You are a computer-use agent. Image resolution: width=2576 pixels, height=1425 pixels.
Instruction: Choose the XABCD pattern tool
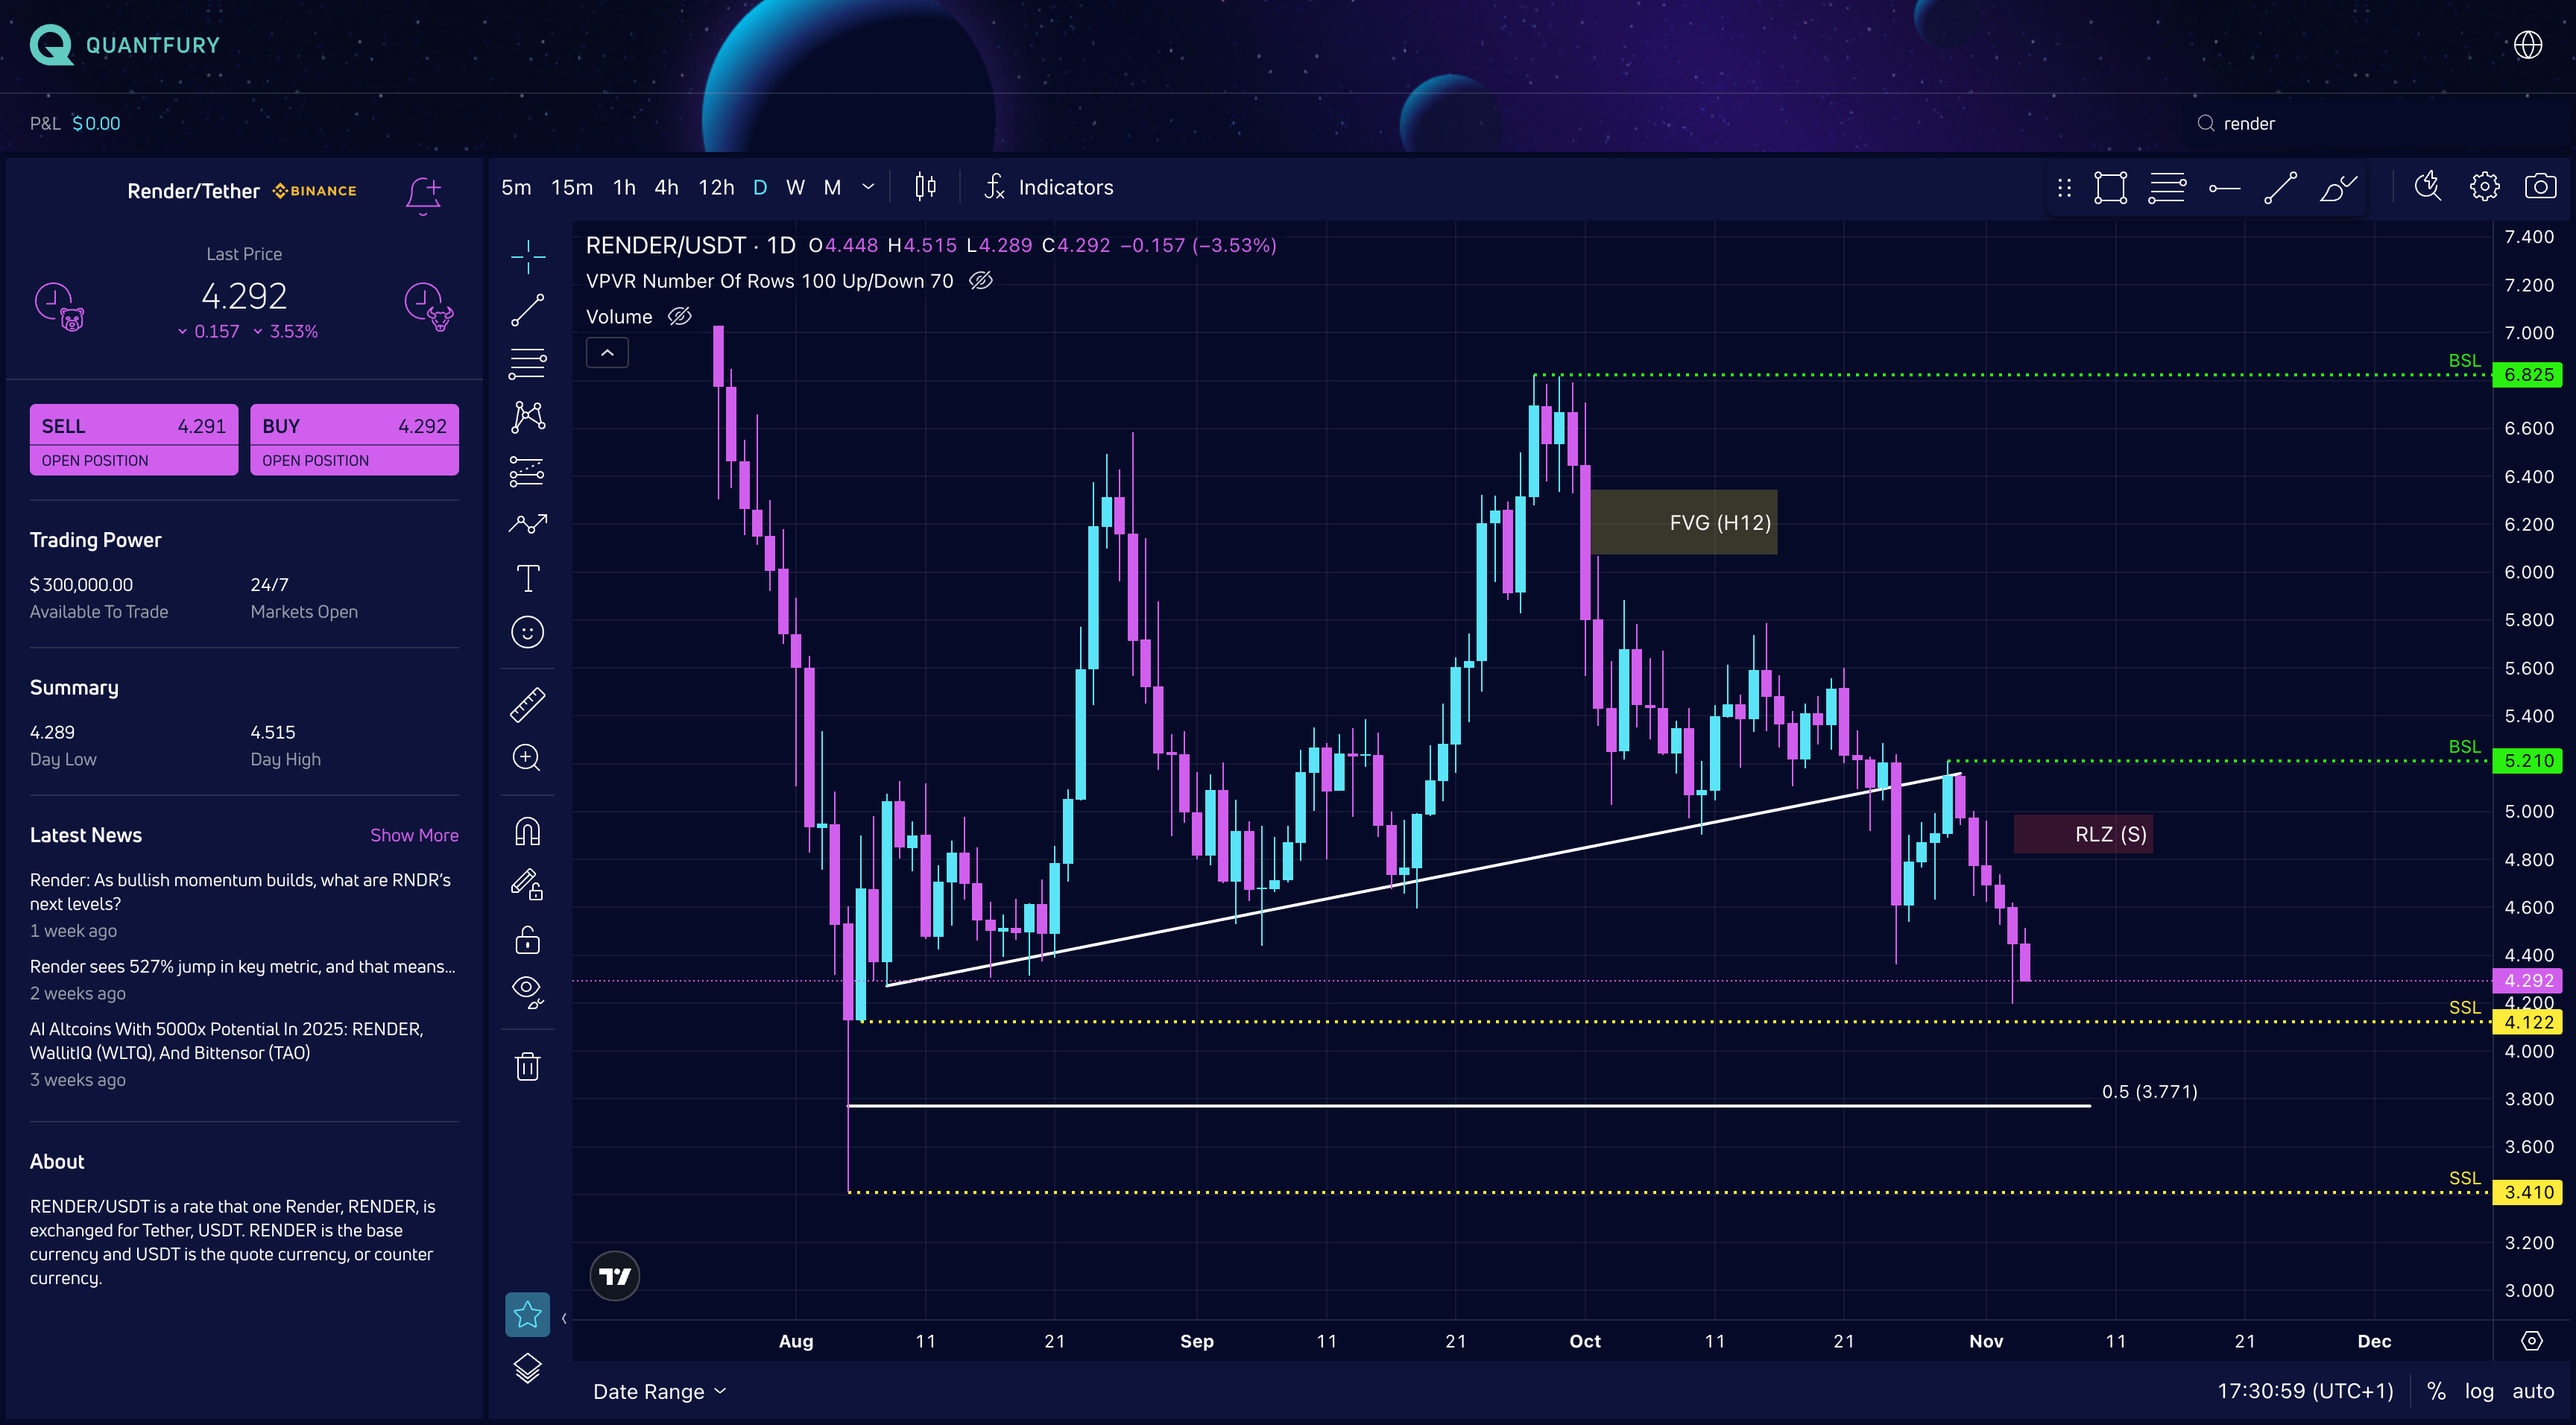(527, 417)
